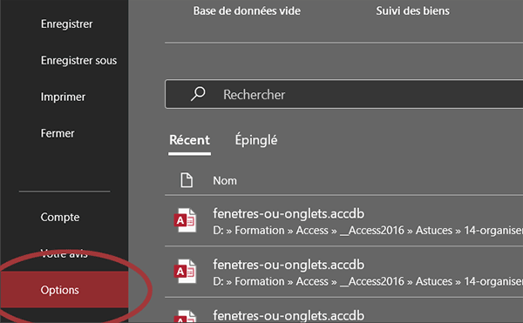Open Options in the backstage menu
Image resolution: width=523 pixels, height=323 pixels.
[x=64, y=290]
